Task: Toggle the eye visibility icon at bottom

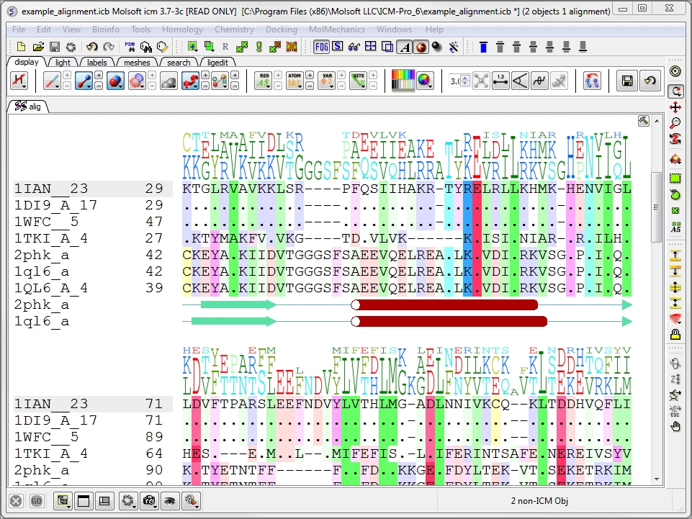Action: 171,501
